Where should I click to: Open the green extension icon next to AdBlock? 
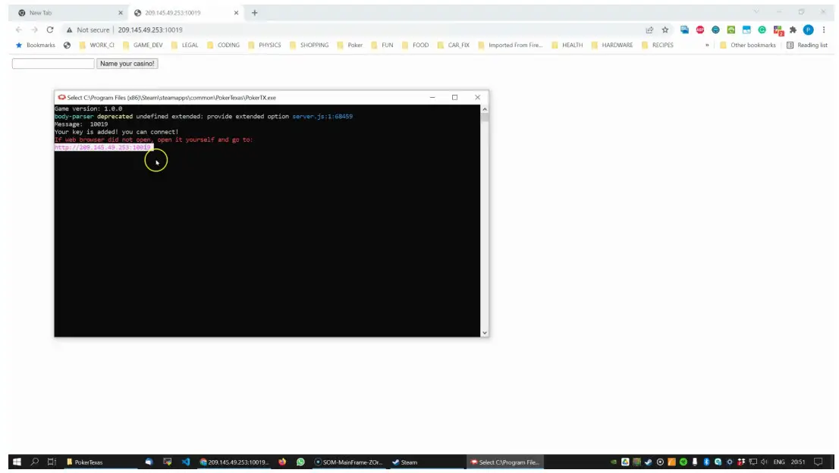click(x=731, y=30)
